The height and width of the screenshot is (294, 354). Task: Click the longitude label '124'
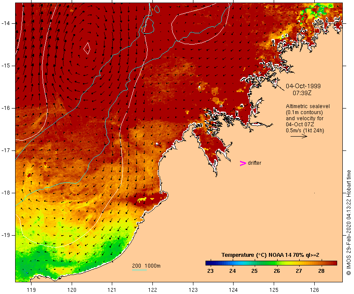click(234, 290)
